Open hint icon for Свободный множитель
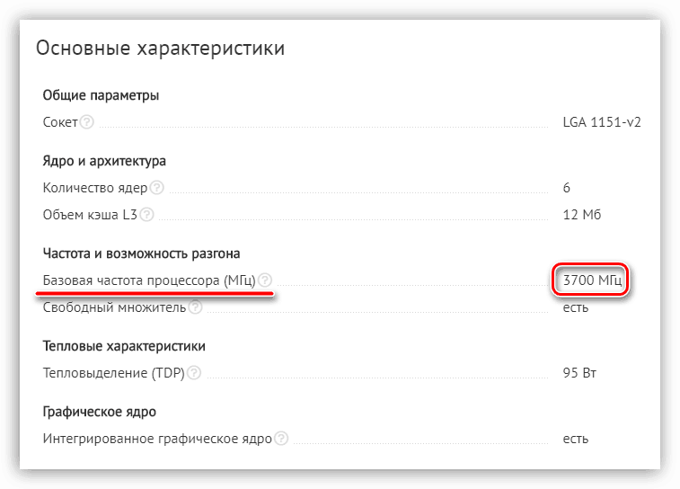680x489 pixels. pyautogui.click(x=195, y=307)
